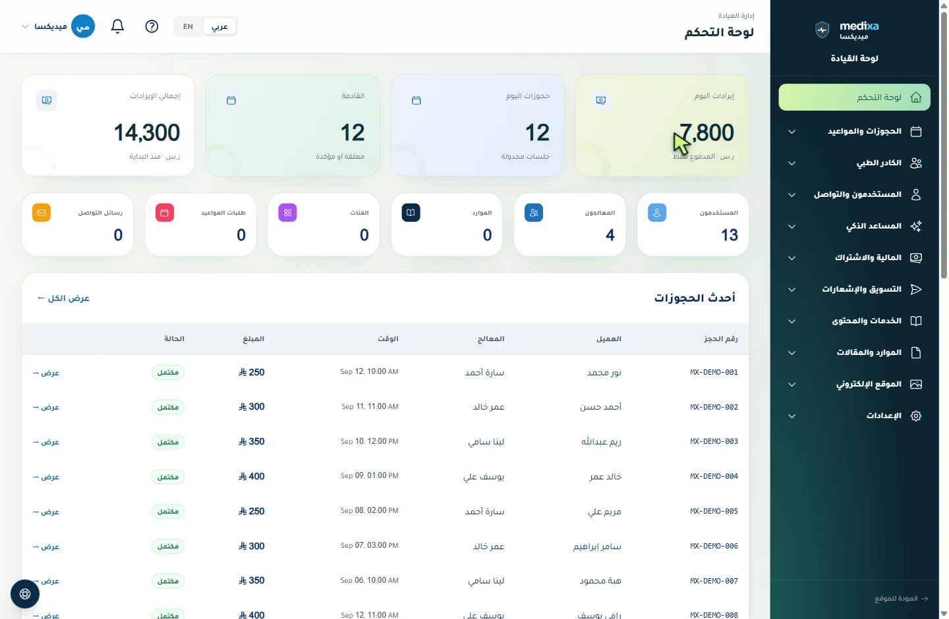Click the dark book icon on الموارد
Image resolution: width=949 pixels, height=619 pixels.
coord(411,213)
